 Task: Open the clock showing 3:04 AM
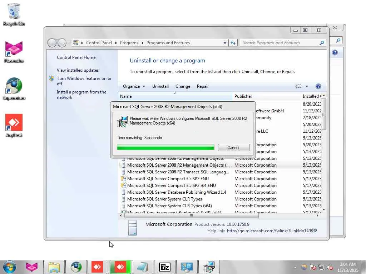[x=347, y=267]
